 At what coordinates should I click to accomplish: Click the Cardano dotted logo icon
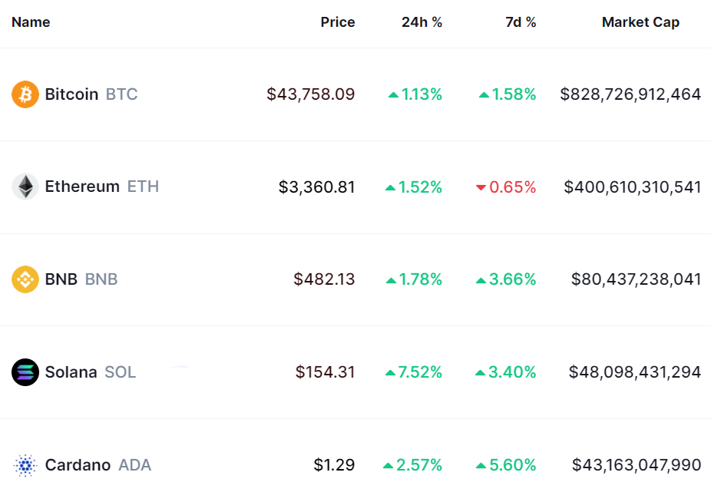coord(25,465)
